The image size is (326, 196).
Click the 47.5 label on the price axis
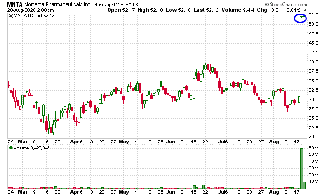(313, 34)
